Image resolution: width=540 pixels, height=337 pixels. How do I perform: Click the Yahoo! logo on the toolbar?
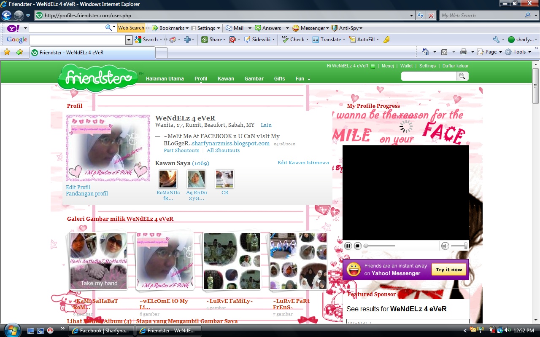[13, 28]
